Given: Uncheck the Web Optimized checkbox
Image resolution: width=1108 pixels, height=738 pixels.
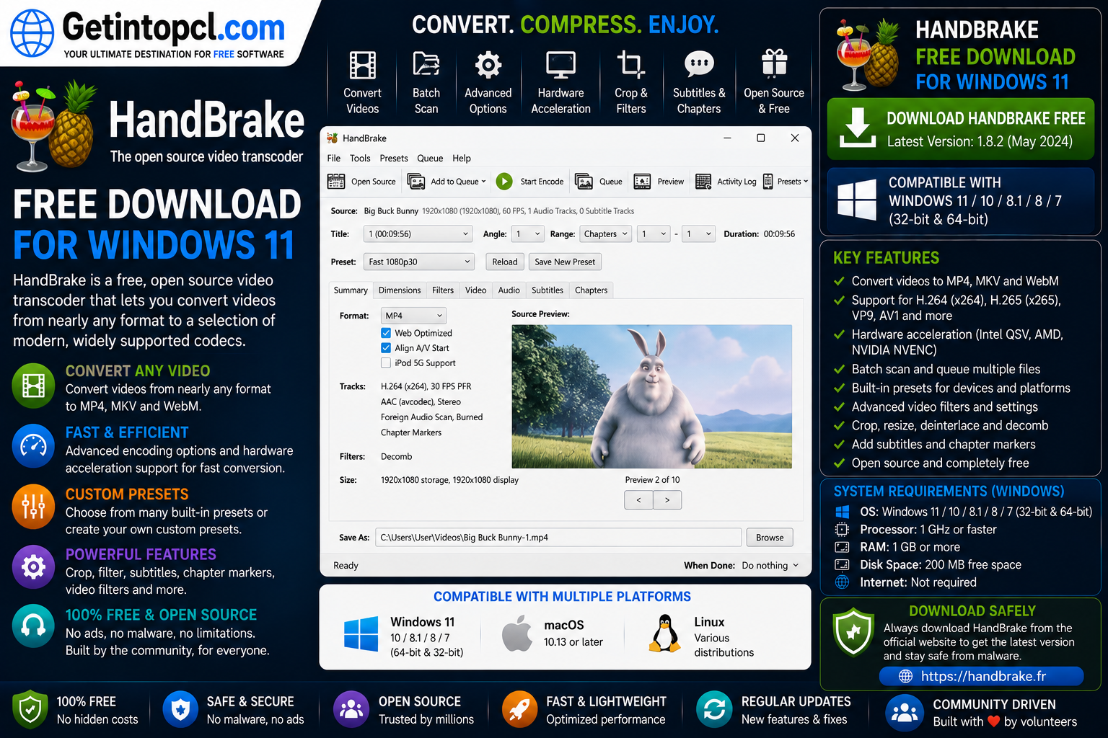Looking at the screenshot, I should click(386, 333).
